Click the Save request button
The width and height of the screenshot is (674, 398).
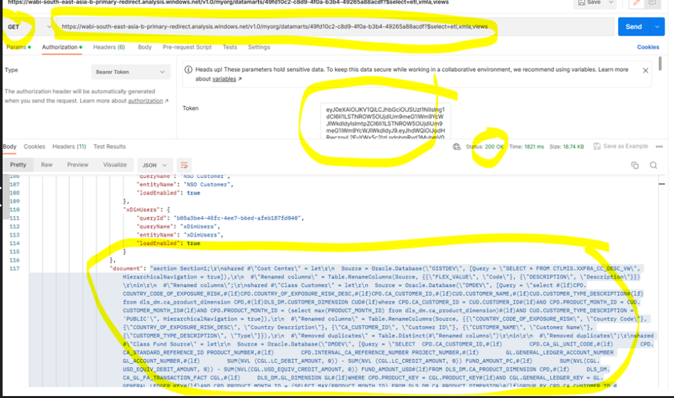point(589,3)
